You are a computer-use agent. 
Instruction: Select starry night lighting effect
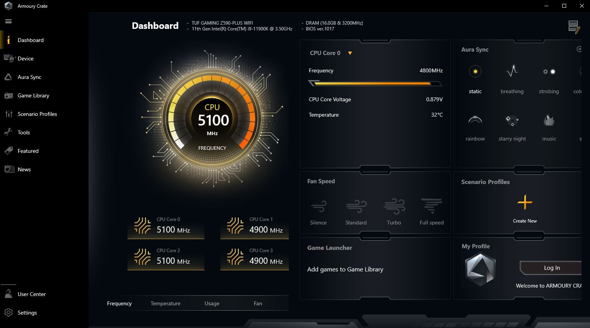(x=512, y=128)
